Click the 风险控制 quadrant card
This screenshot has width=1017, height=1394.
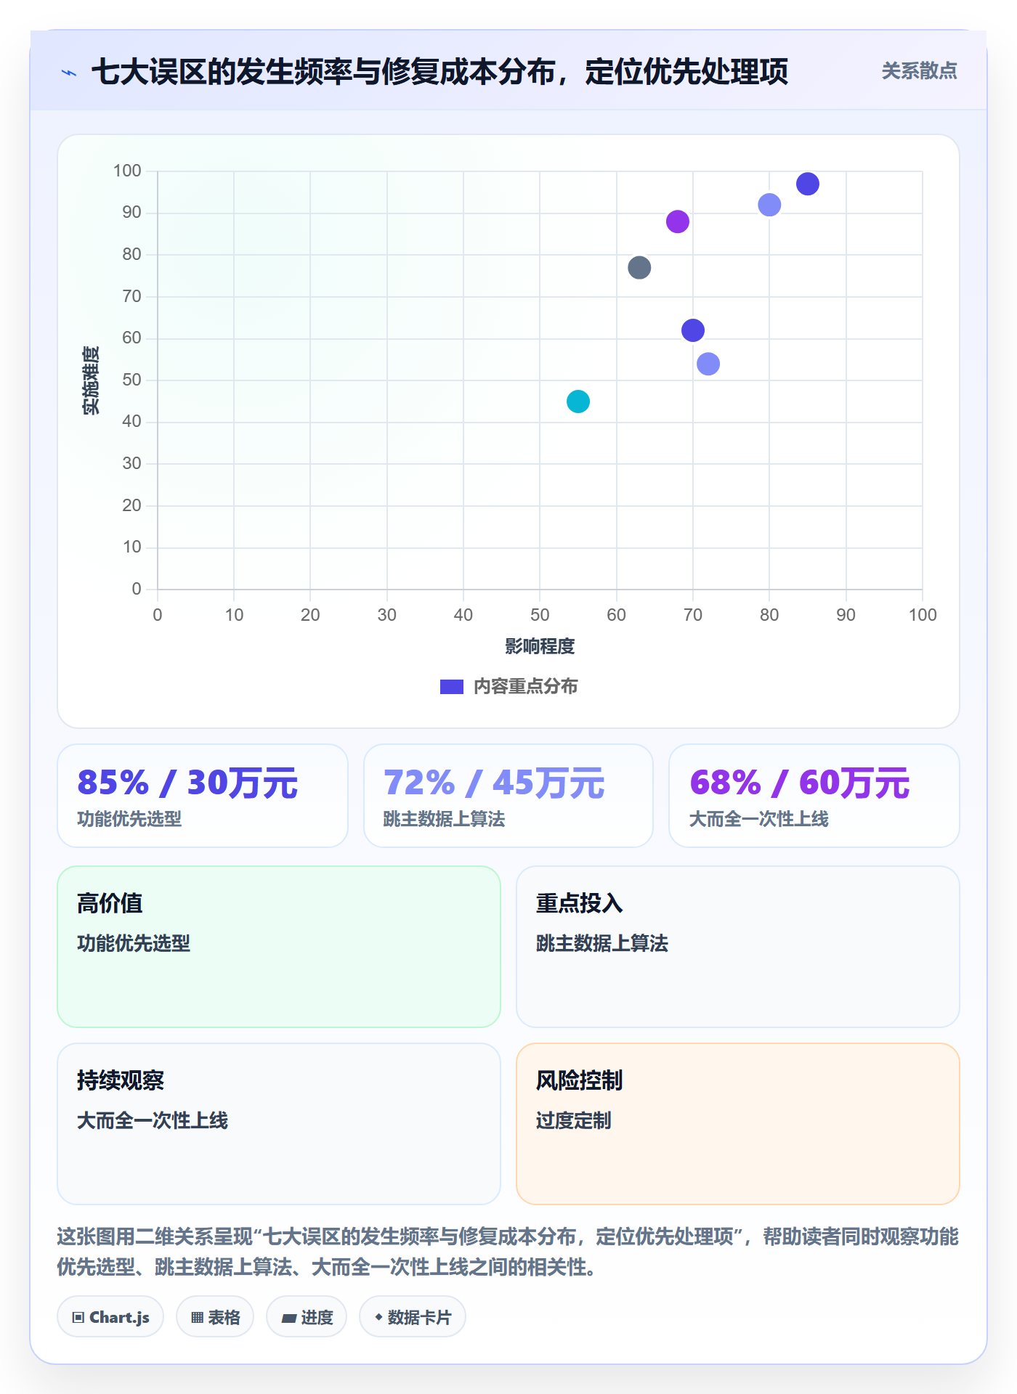[x=738, y=1124]
